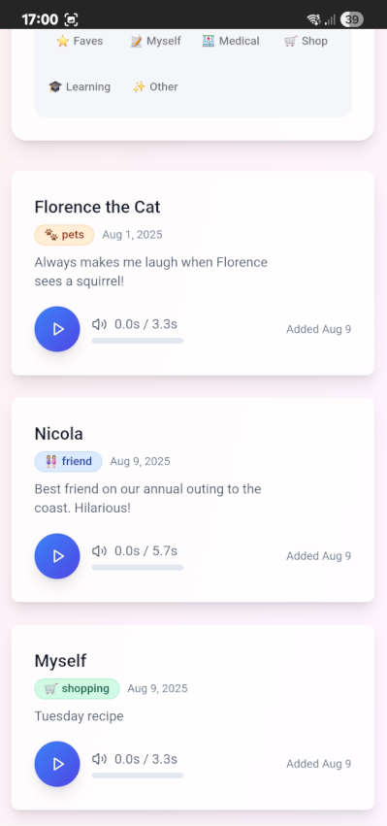387x826 pixels.
Task: Play Nicola's audio clip
Action: point(57,556)
